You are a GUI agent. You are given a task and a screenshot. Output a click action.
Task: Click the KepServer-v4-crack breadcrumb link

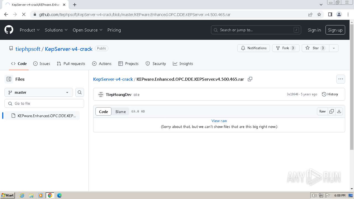(113, 79)
